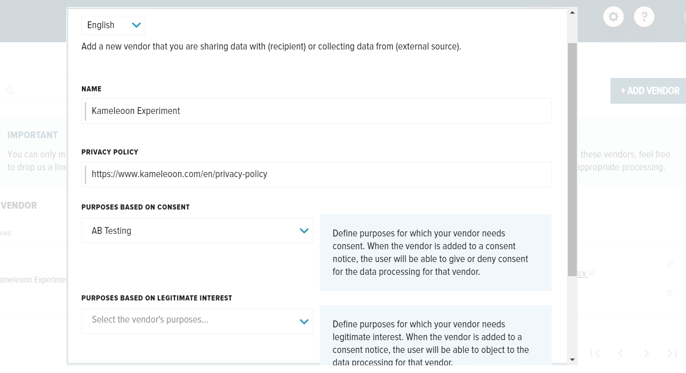
Task: Click inside the Name input field
Action: (316, 111)
